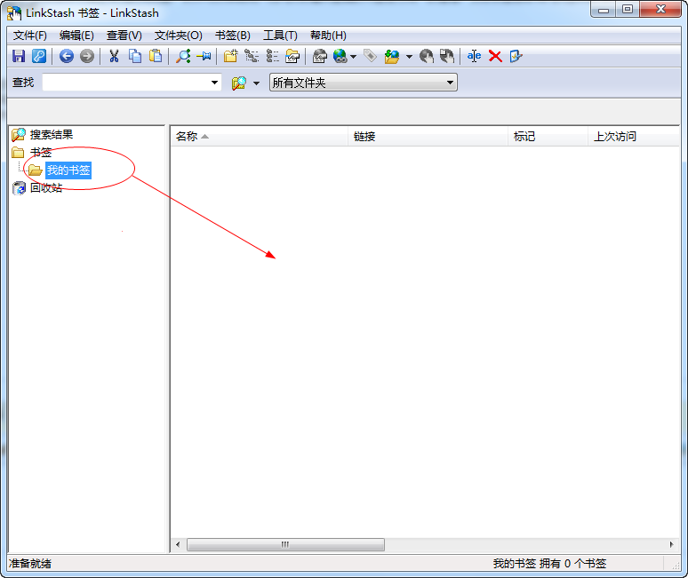
Task: Click the Save floppy disk icon
Action: [19, 56]
